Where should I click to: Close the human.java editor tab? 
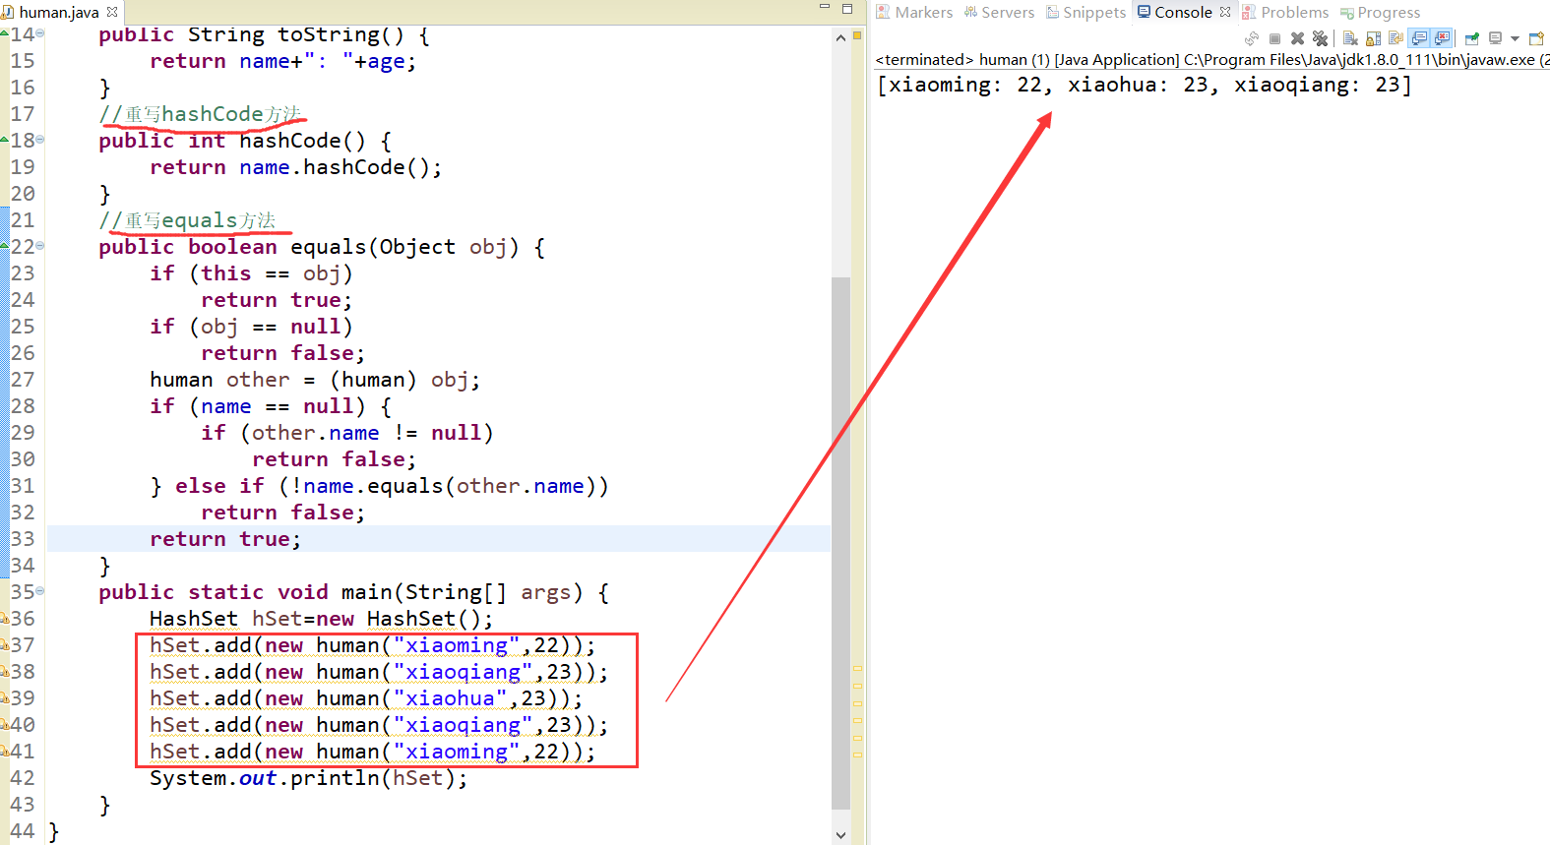coord(112,12)
